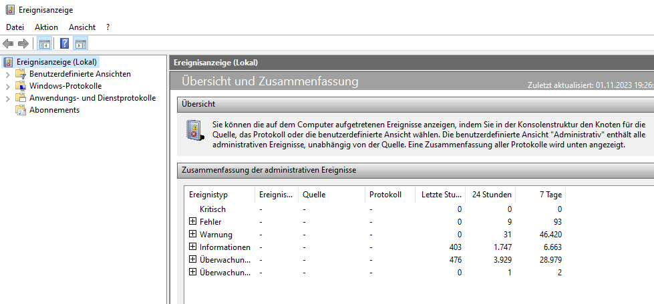Screen dimensions: 654x304
Task: Select the Informationen row label
Action: coord(225,247)
